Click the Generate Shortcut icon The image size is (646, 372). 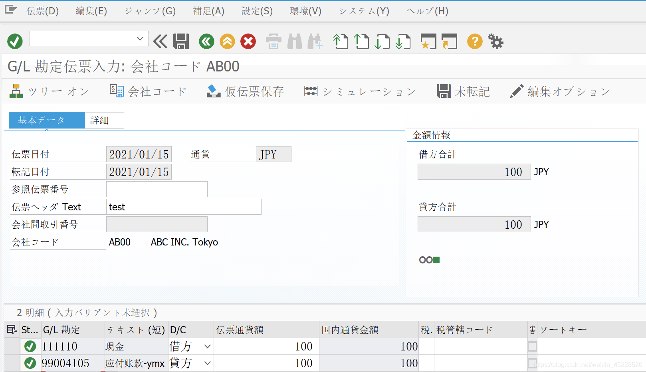pyautogui.click(x=449, y=41)
